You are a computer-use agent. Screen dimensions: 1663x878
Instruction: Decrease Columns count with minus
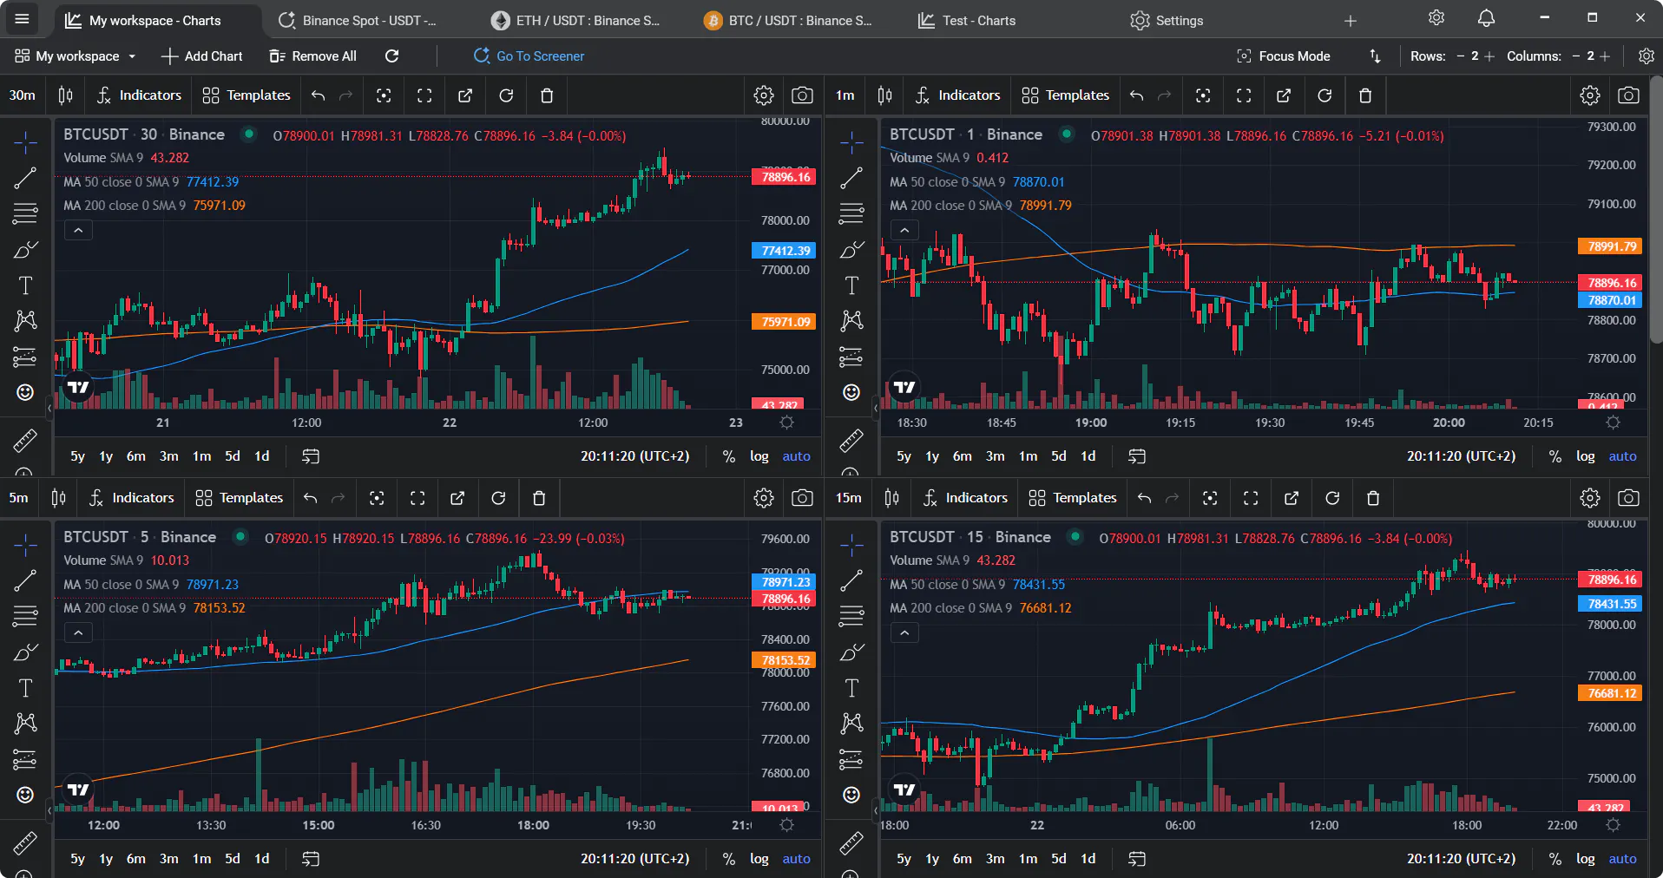1575,56
